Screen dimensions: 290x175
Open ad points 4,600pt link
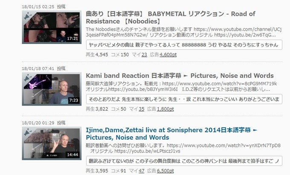[x=168, y=55]
